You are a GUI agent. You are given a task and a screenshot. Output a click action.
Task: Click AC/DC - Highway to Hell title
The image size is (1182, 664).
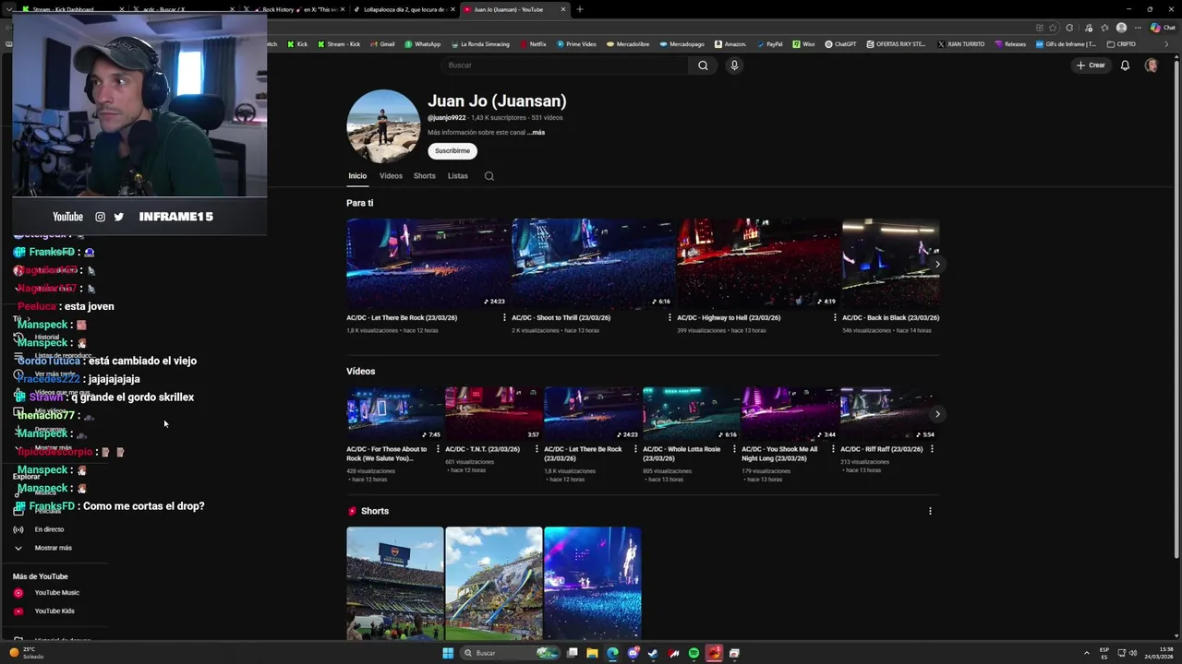[x=729, y=317]
